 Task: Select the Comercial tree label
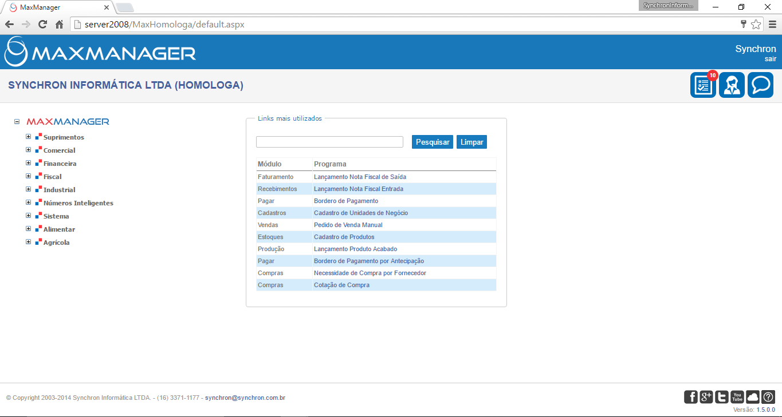(x=60, y=150)
